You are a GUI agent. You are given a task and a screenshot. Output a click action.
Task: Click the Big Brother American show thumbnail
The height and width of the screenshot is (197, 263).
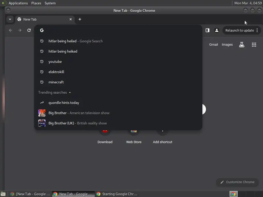(42, 113)
